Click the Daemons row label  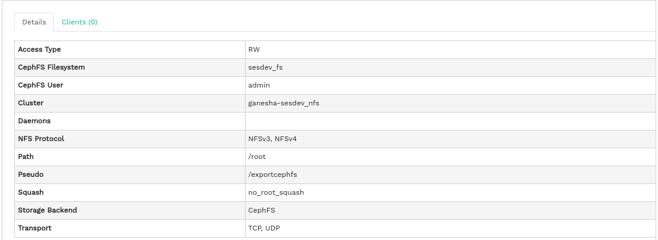(34, 121)
